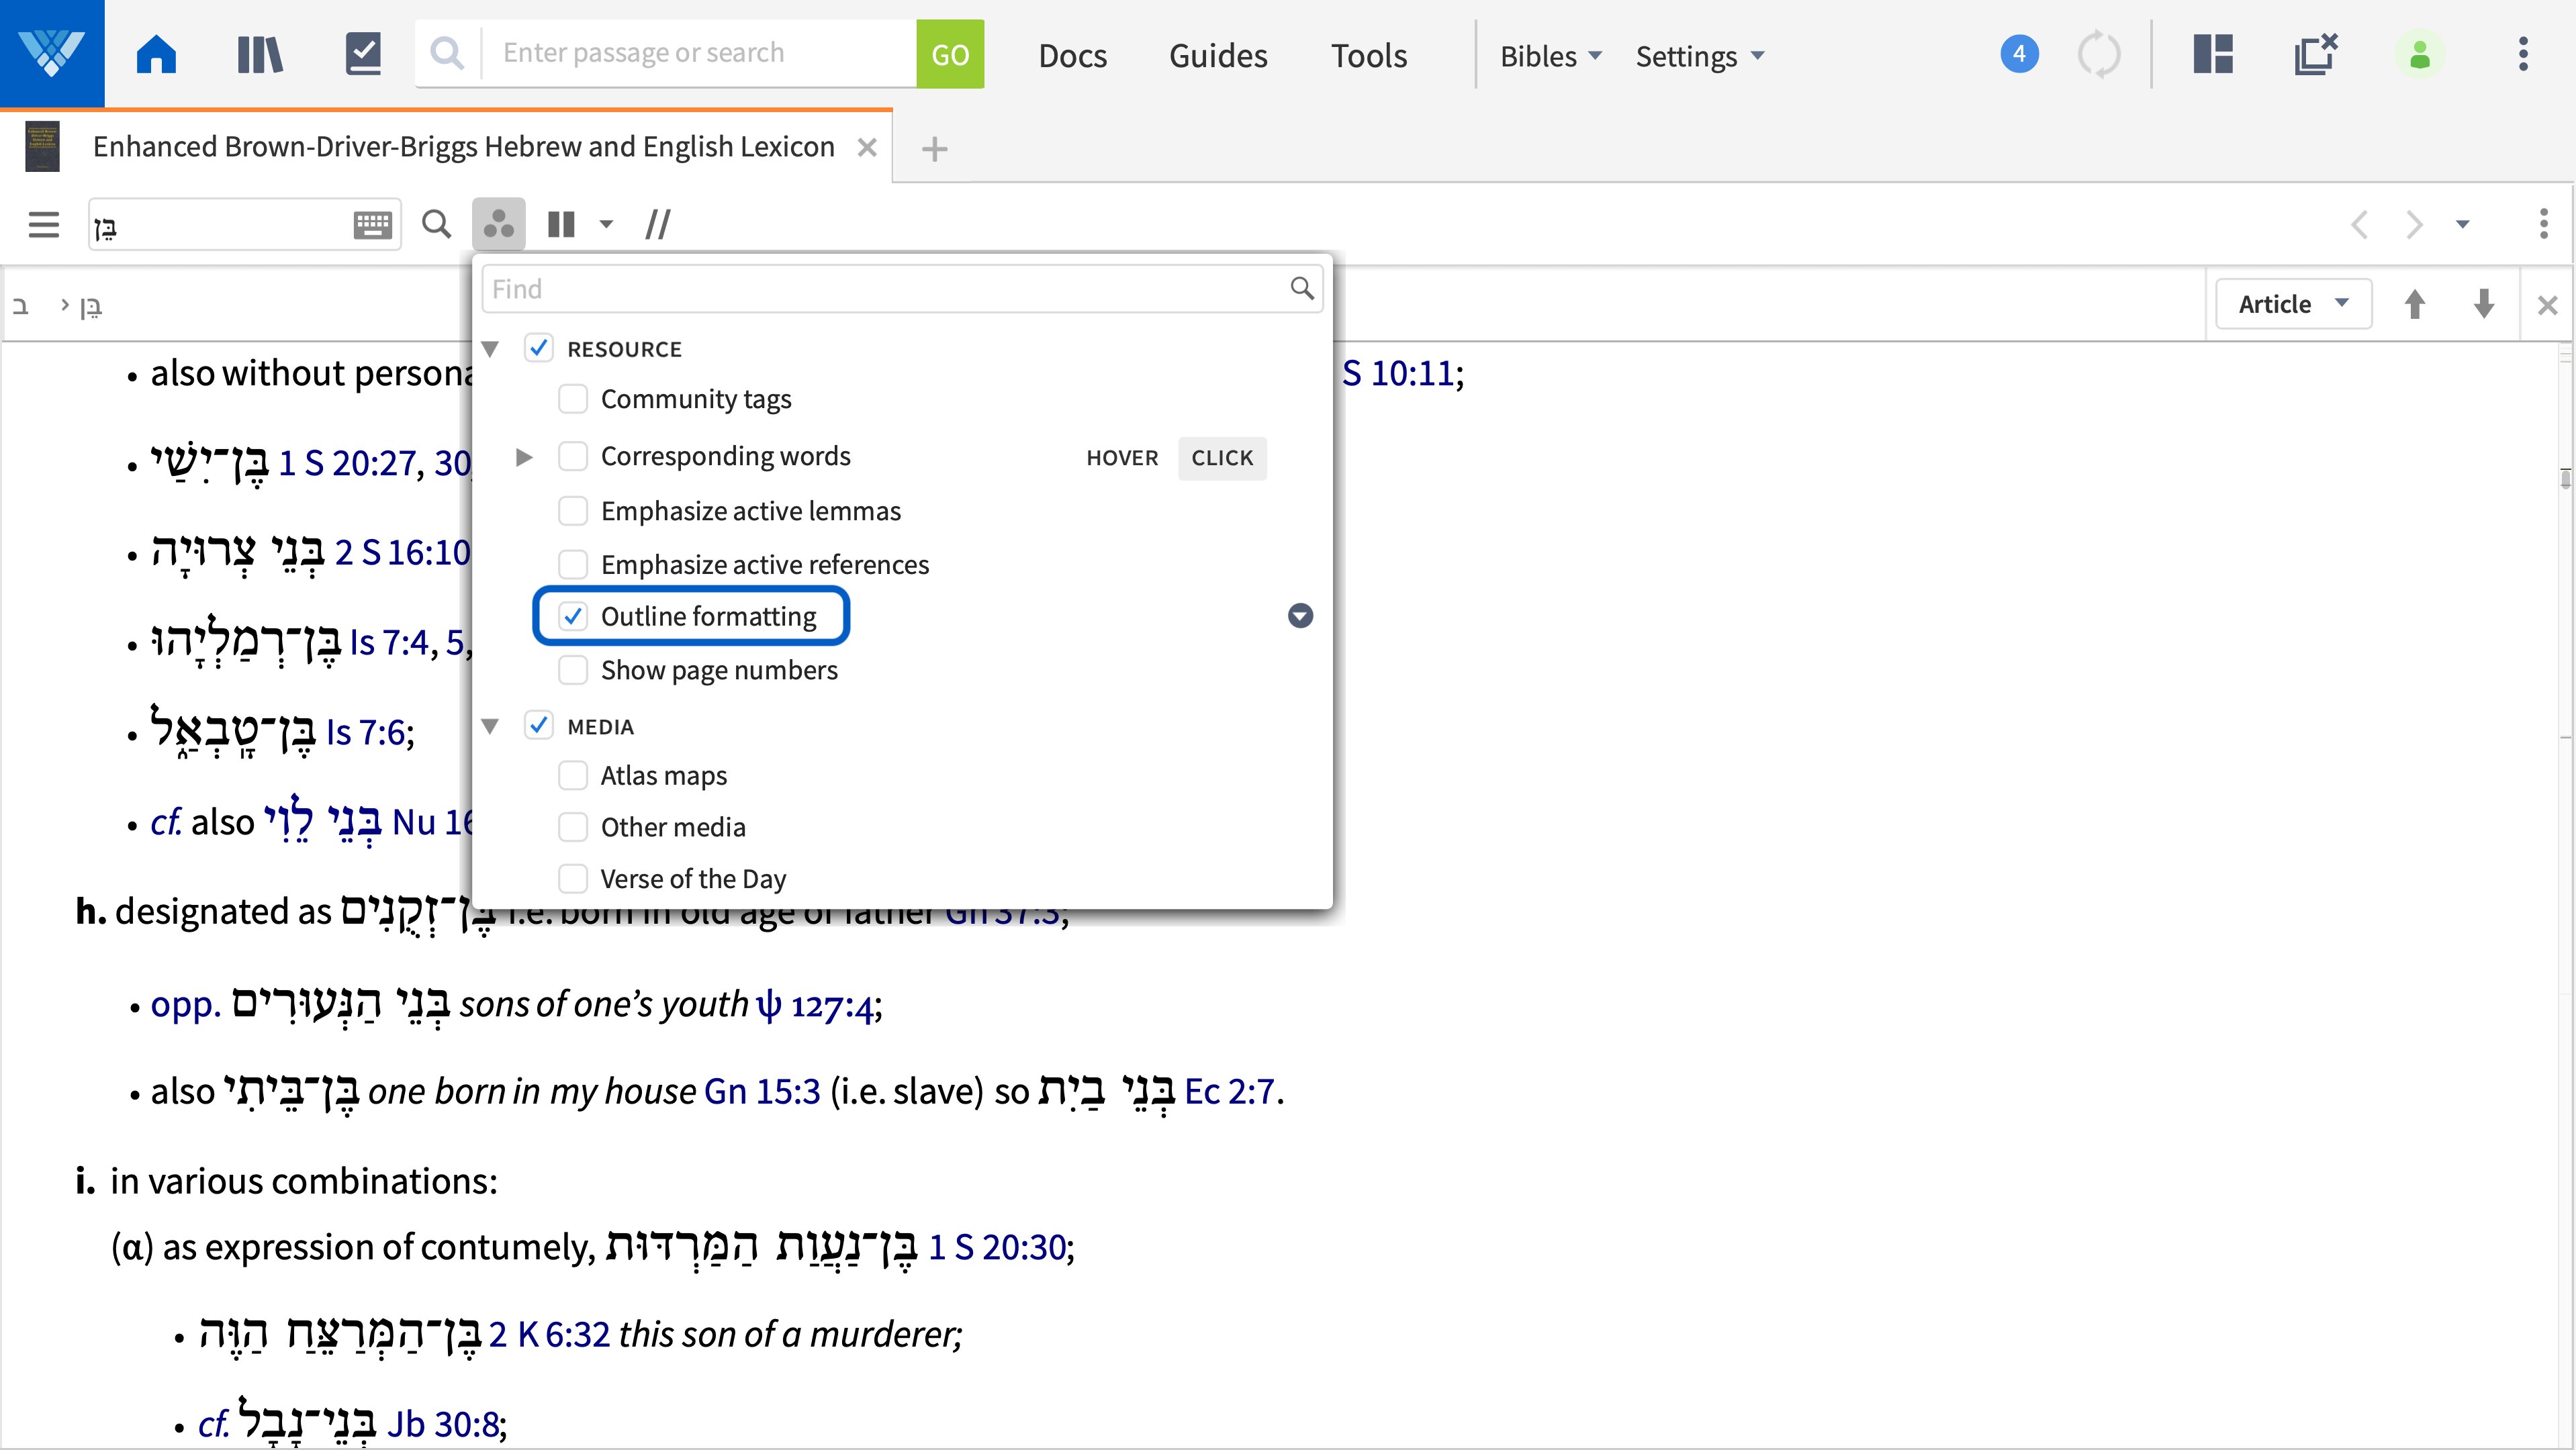Go forward with the right chevron
2576x1450 pixels.
pyautogui.click(x=2414, y=224)
